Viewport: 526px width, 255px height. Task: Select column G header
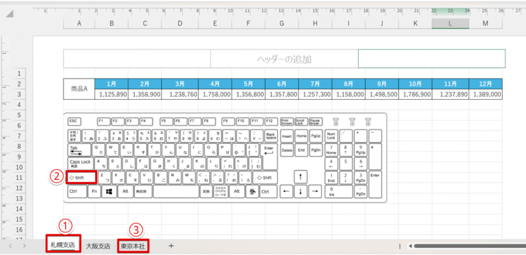click(282, 23)
